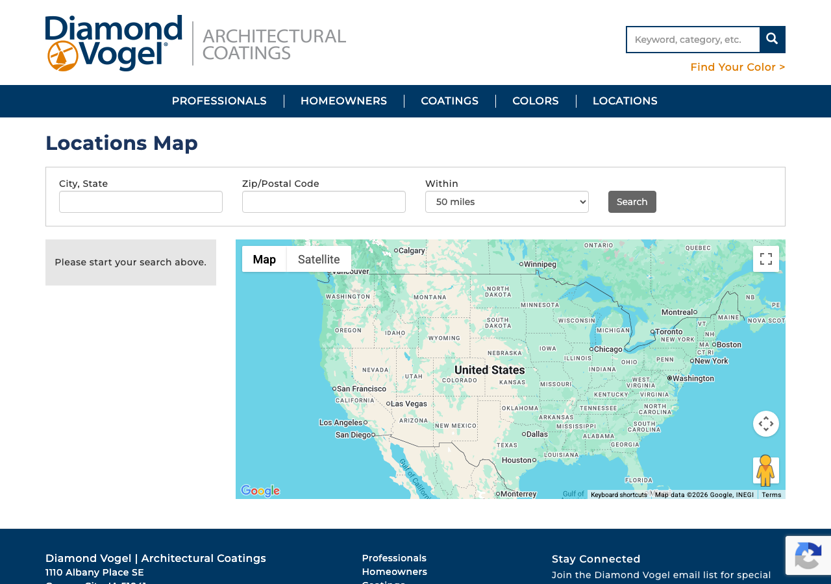Viewport: 831px width, 584px height.
Task: Click the magnifier search icon button
Action: click(x=772, y=40)
